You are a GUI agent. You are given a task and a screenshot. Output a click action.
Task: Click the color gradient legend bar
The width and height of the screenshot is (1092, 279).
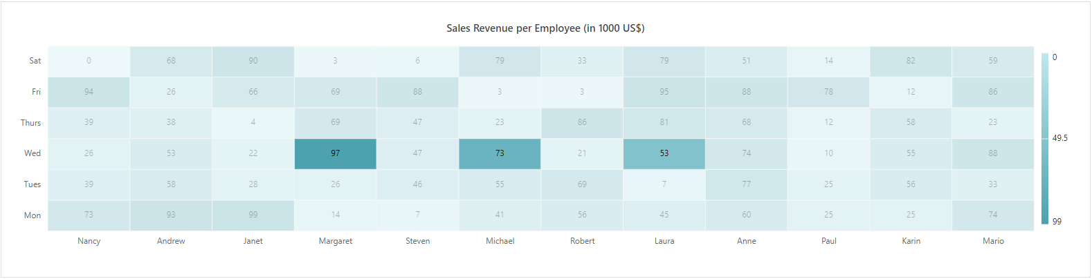(1044, 139)
